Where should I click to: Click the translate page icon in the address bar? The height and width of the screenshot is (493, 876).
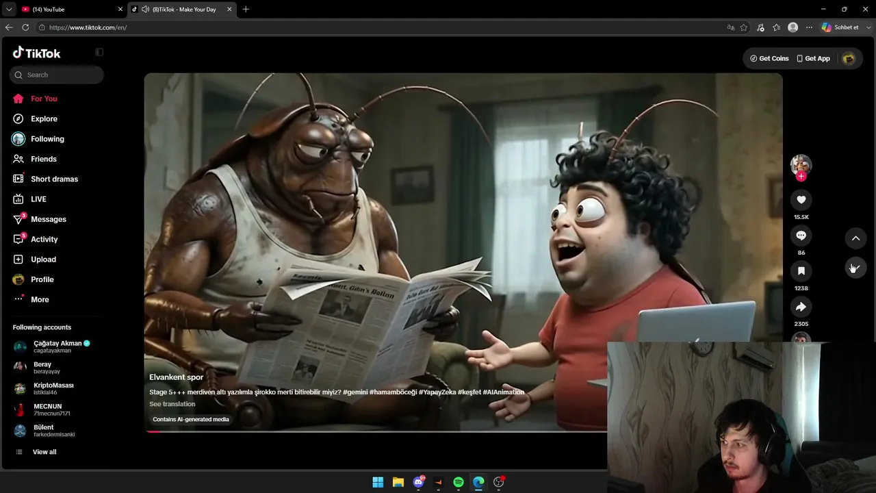pos(731,27)
